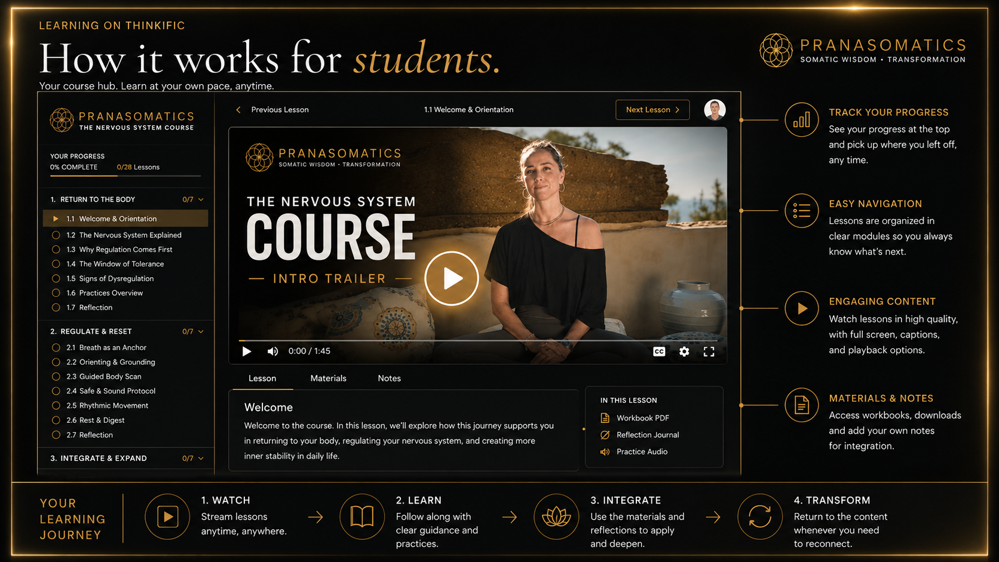Mark lesson 2.1 Breath as an Anchor circle
Viewport: 999px width, 562px height.
[x=56, y=348]
